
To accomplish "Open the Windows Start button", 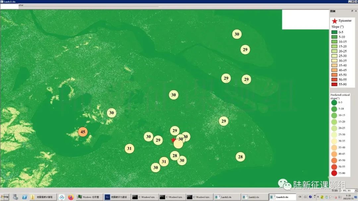I will (5, 197).
